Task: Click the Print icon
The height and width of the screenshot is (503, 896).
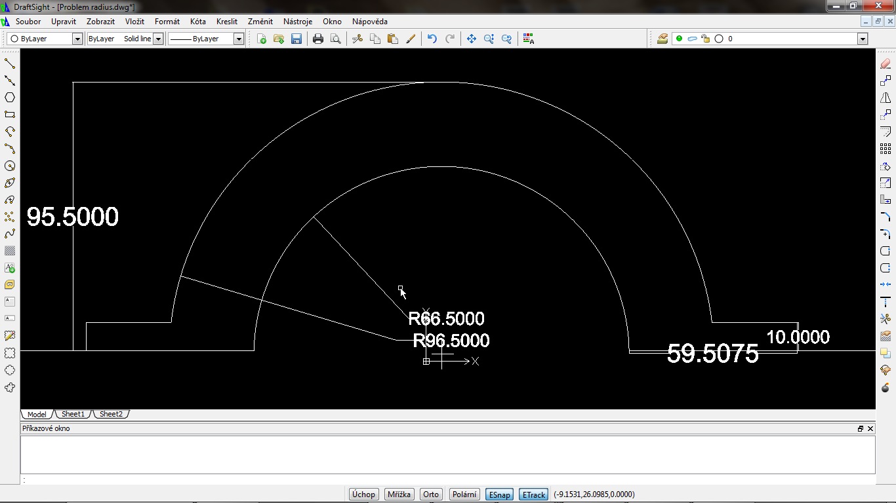Action: point(318,39)
